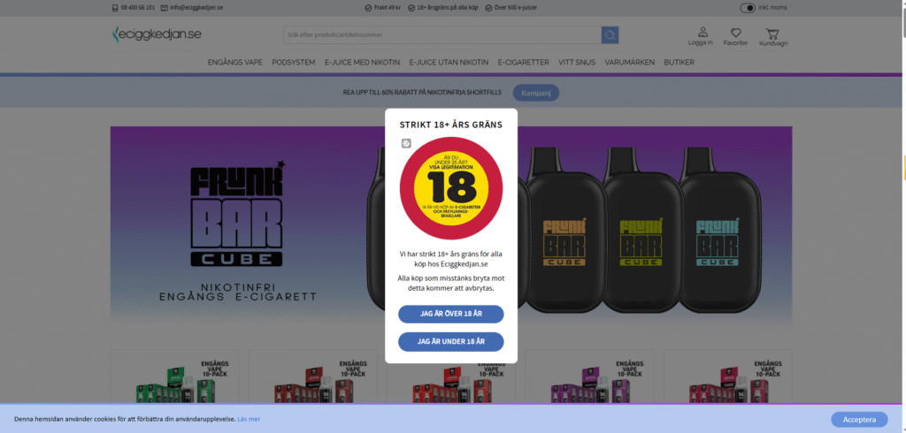Screen dimensions: 906x433
Task: Open the VITT SNUS menu
Action: point(577,63)
